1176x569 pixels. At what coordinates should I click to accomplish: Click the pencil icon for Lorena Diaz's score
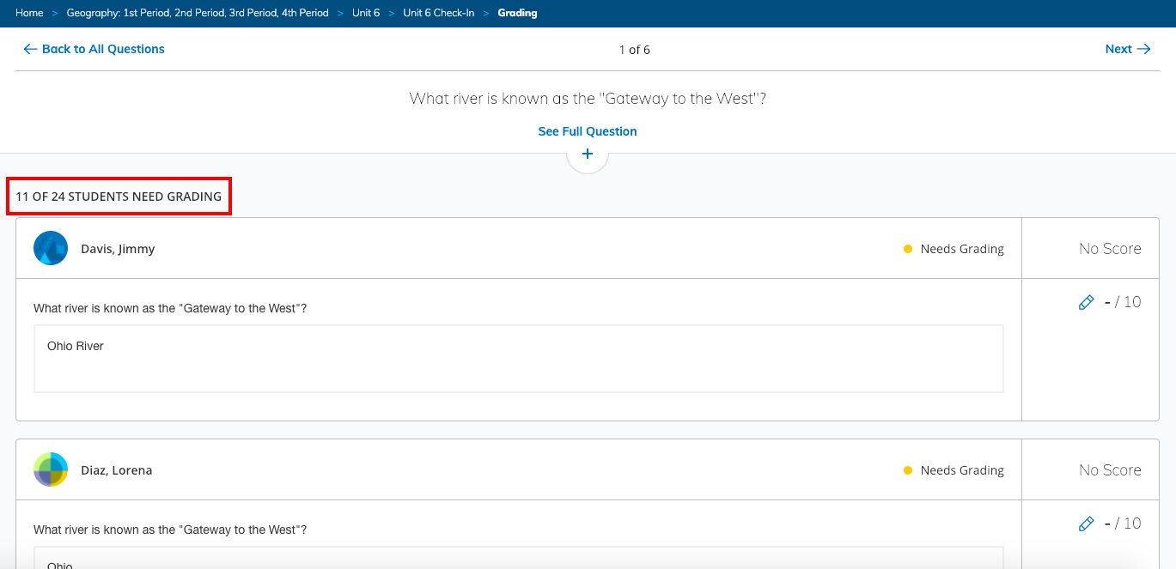[1086, 524]
